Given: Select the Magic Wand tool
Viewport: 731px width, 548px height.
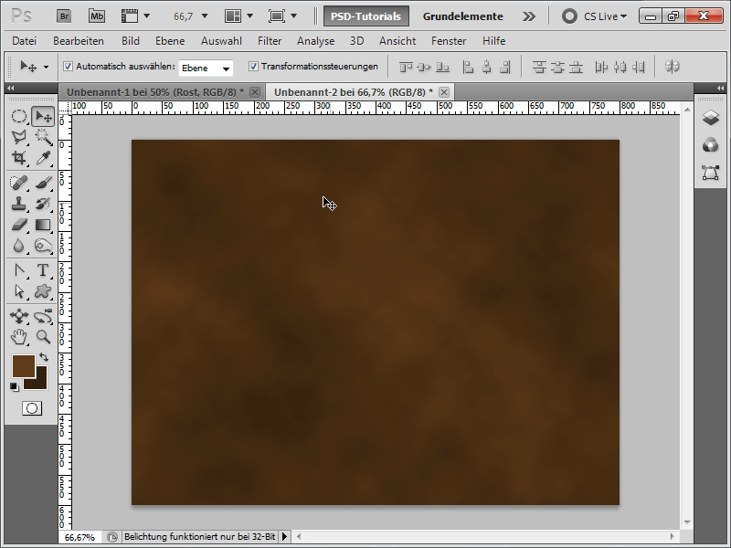Looking at the screenshot, I should point(43,137).
